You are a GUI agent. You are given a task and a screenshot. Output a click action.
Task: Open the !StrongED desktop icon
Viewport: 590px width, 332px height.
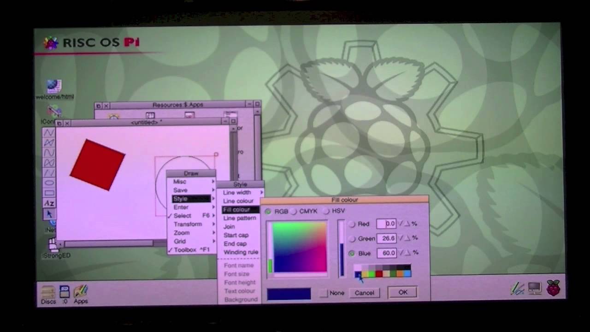click(55, 248)
